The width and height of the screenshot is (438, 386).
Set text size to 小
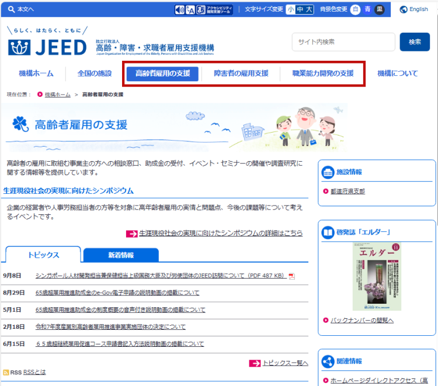tap(291, 9)
